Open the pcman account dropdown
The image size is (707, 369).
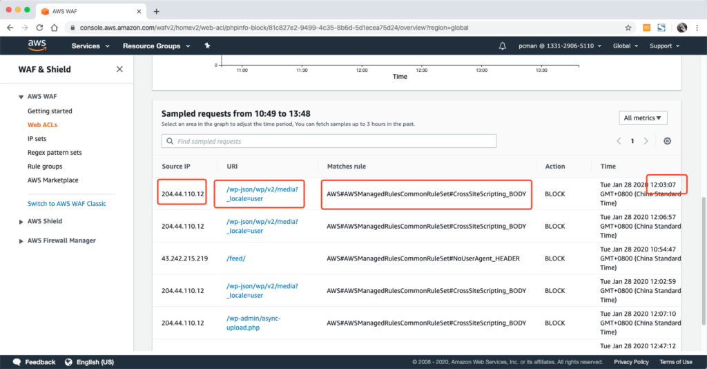[x=559, y=46]
